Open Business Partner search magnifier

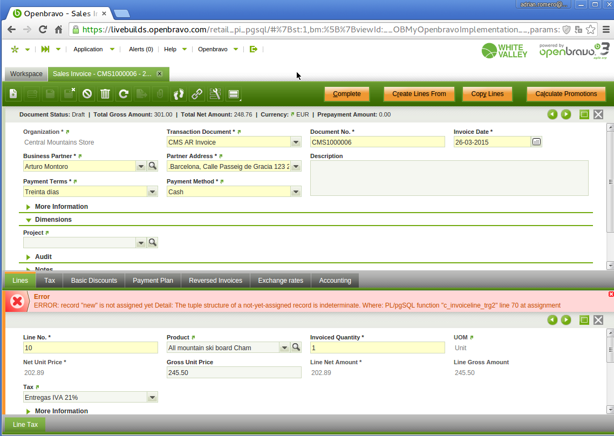(x=153, y=166)
